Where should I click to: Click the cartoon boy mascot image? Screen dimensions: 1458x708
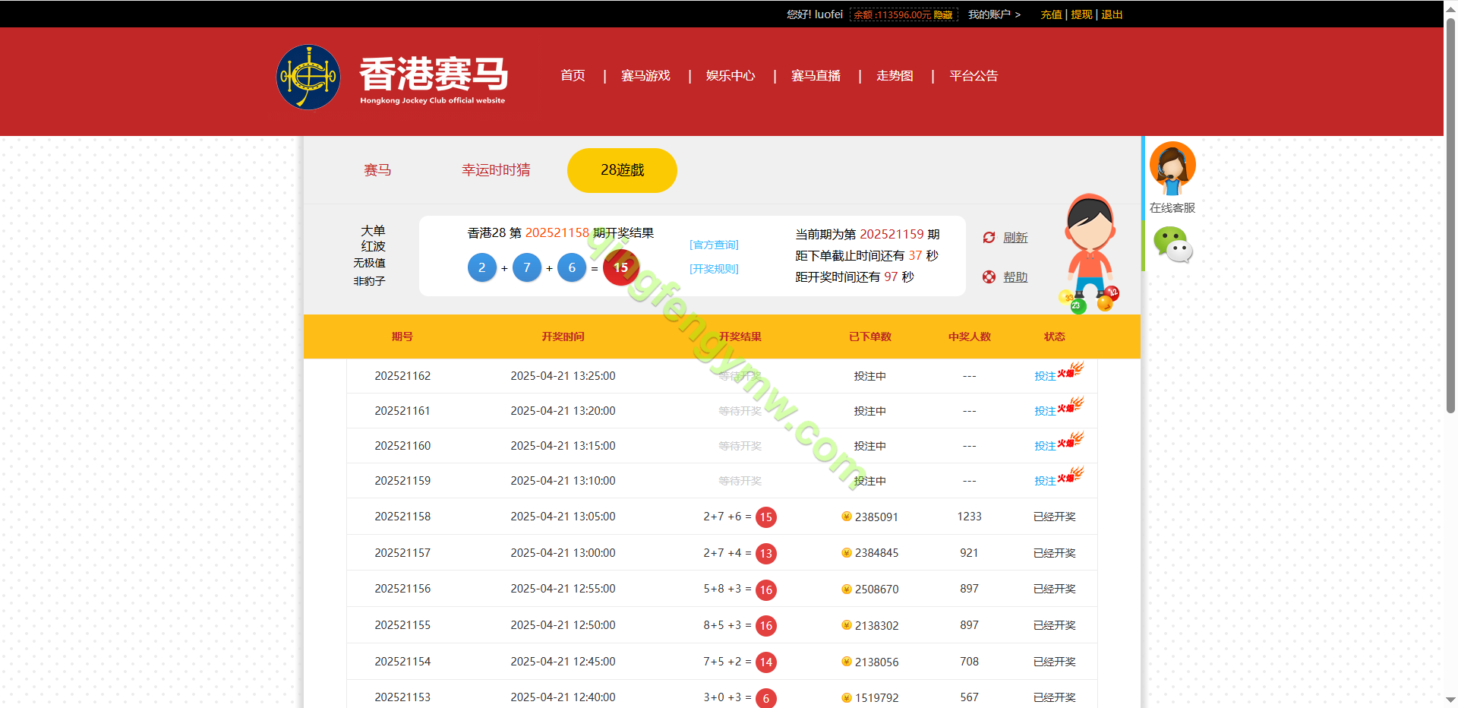(1090, 253)
